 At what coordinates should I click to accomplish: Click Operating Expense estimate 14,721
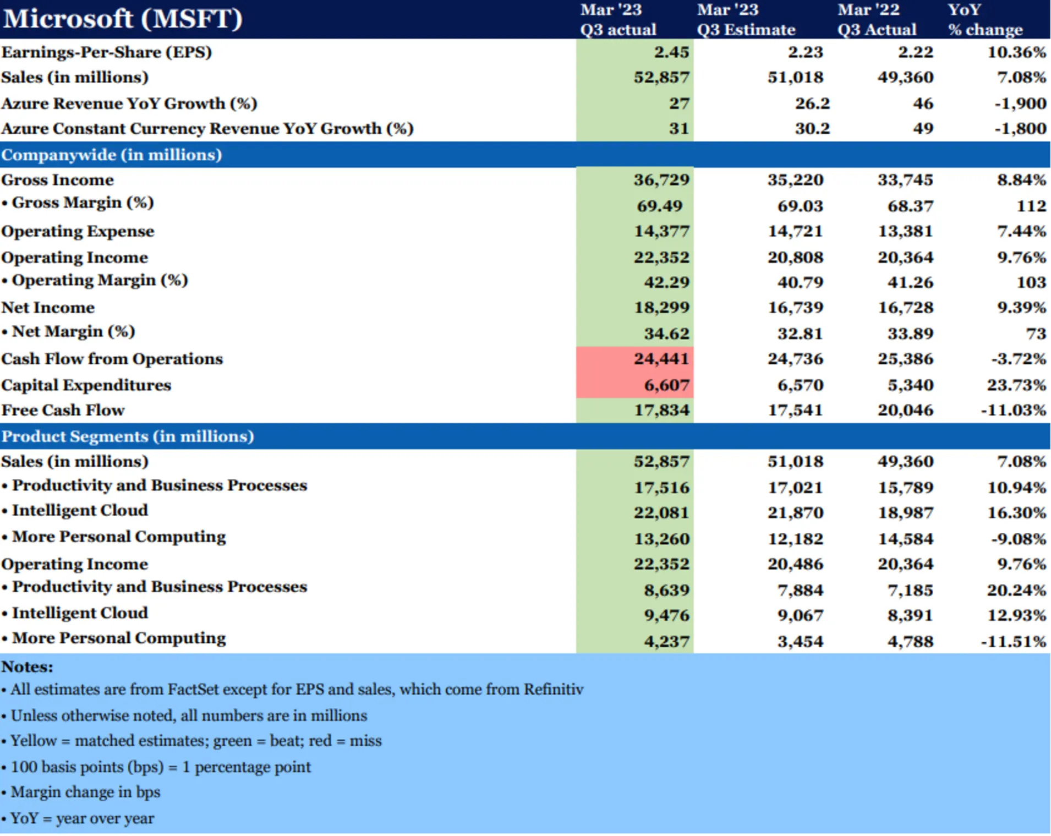[x=796, y=231]
